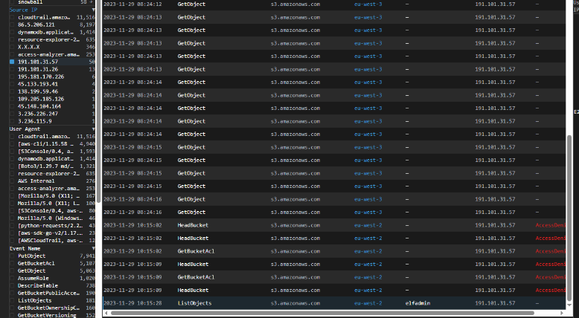Screen dimensions: 579x318
Task: Check the AssumeRole event name filter
Action: click(12, 278)
